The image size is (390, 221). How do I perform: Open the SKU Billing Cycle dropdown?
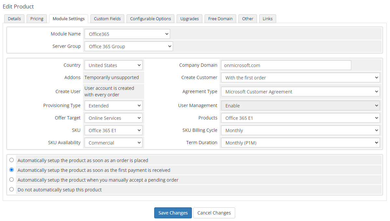pos(300,131)
